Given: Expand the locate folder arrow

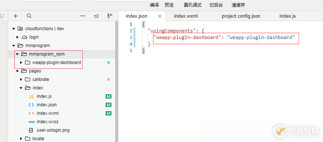Looking at the screenshot, I should (x=21, y=139).
